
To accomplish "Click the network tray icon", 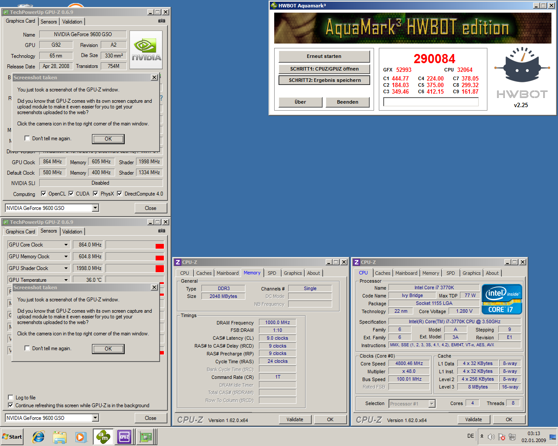I will pos(512,436).
